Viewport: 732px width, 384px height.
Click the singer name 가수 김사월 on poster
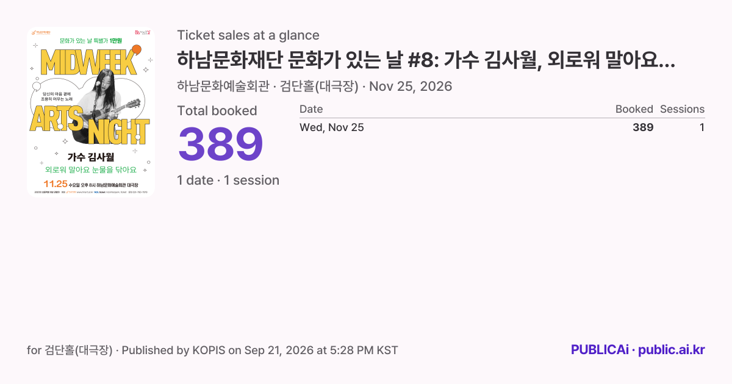[91, 157]
